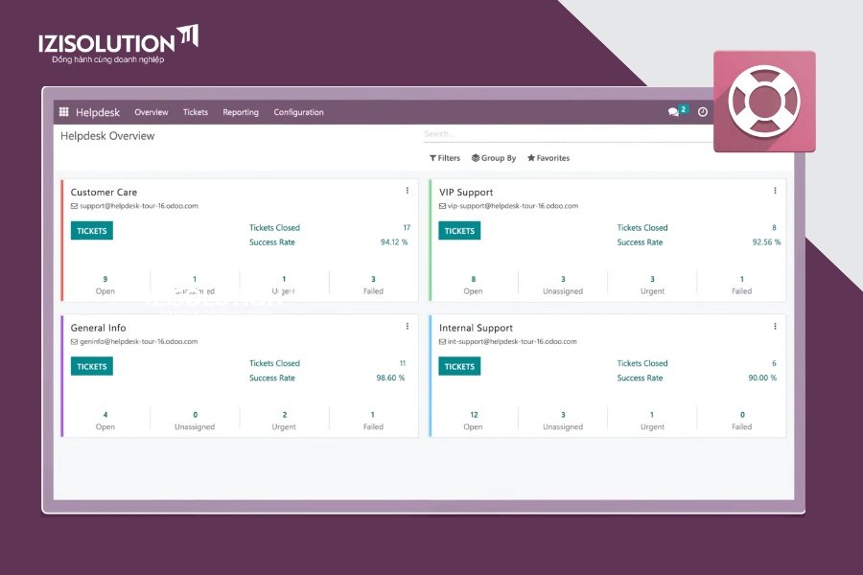Open the three-dot menu on Internal Support card

775,326
